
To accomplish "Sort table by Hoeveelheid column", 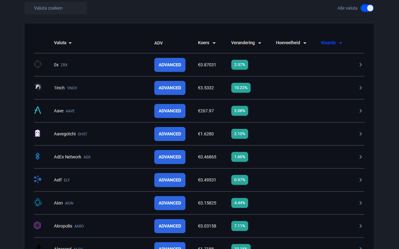I will point(291,43).
